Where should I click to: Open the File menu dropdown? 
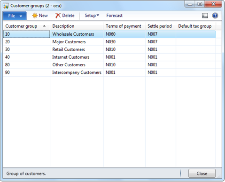point(15,16)
